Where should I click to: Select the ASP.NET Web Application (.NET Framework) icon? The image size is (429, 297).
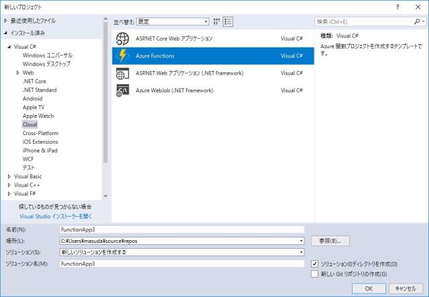123,73
